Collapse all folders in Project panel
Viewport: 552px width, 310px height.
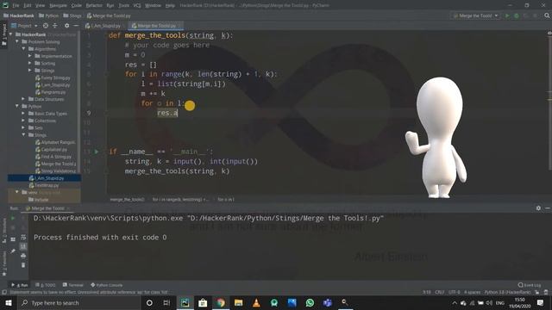55,26
